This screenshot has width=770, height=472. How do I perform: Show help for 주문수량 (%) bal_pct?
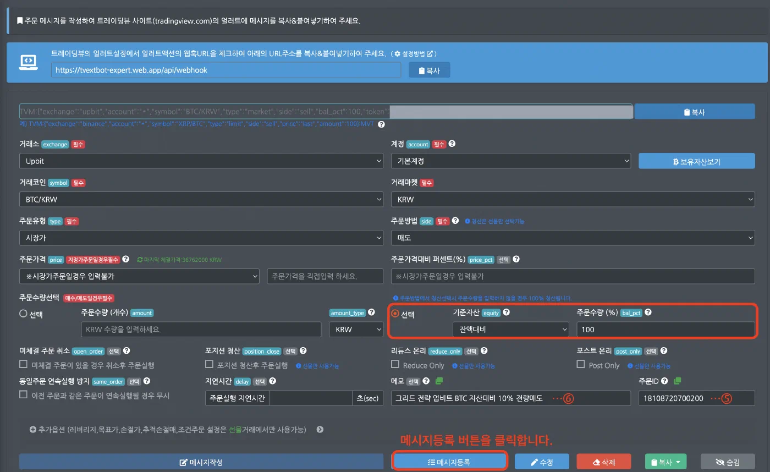tap(648, 312)
